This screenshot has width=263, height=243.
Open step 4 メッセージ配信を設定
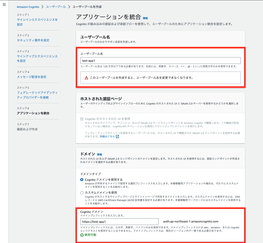click(x=32, y=77)
